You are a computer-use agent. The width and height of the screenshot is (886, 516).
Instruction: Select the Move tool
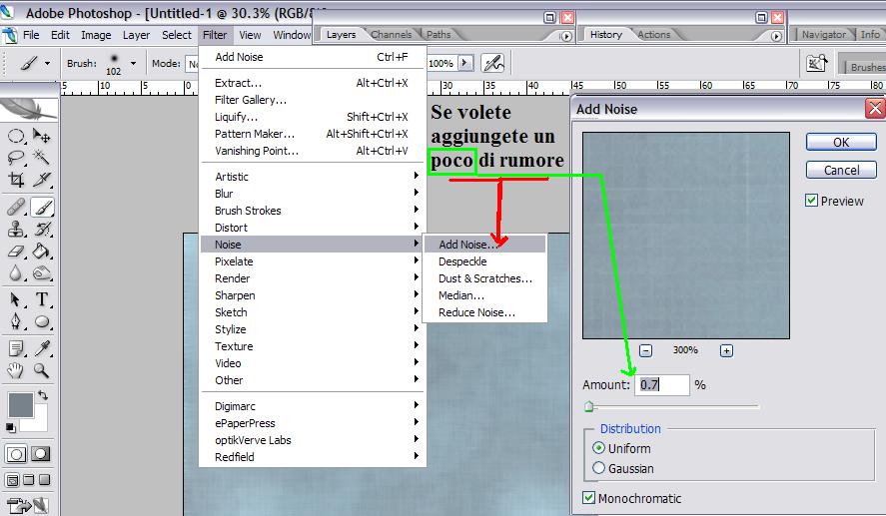[41, 136]
